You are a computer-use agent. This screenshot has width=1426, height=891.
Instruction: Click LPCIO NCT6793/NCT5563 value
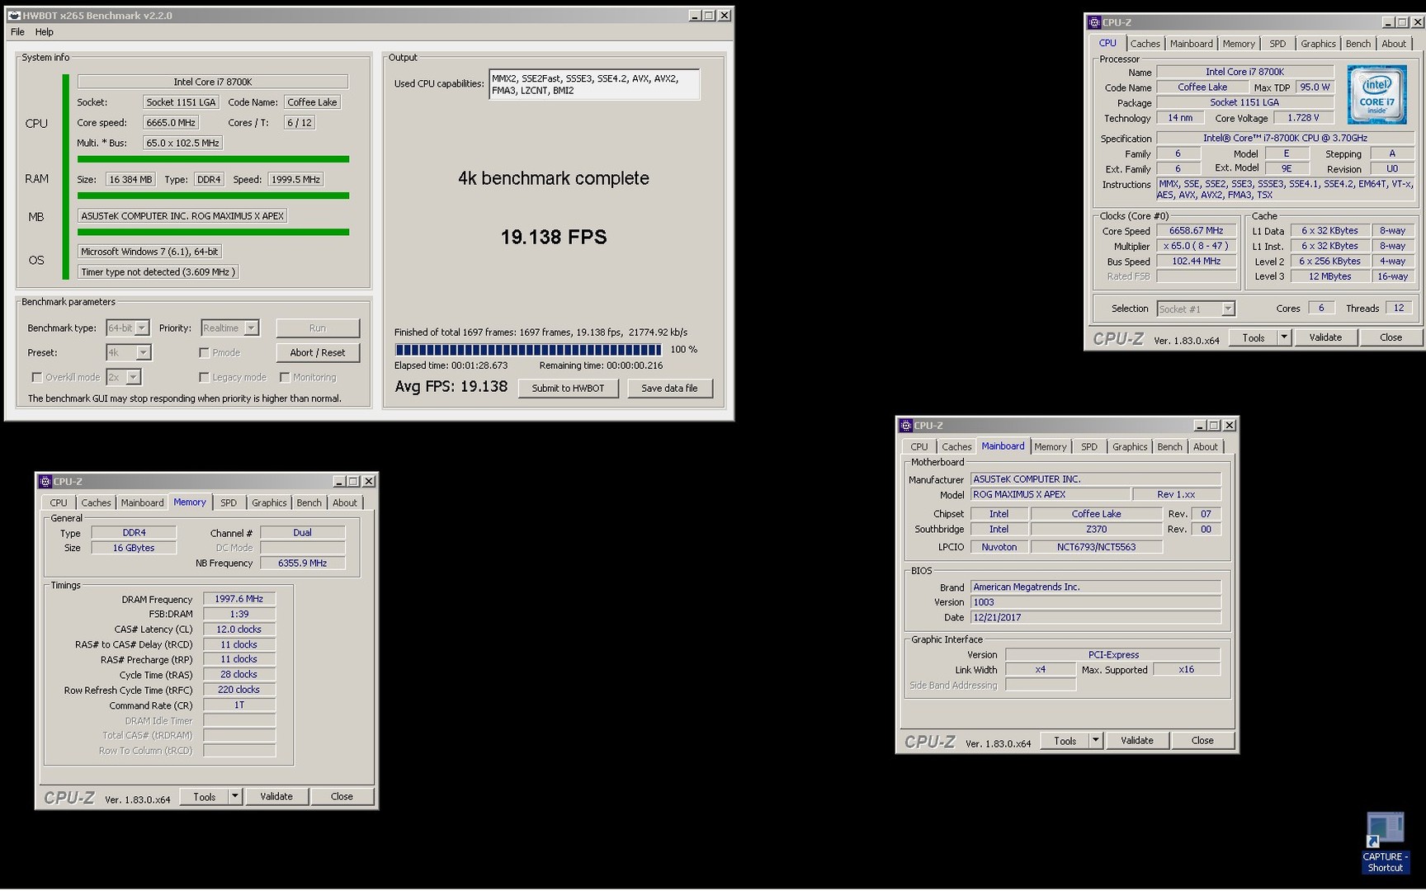click(x=1096, y=548)
